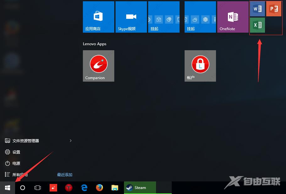This screenshot has width=286, height=194.
Task: Launch Word from the small tile
Action: [257, 9]
